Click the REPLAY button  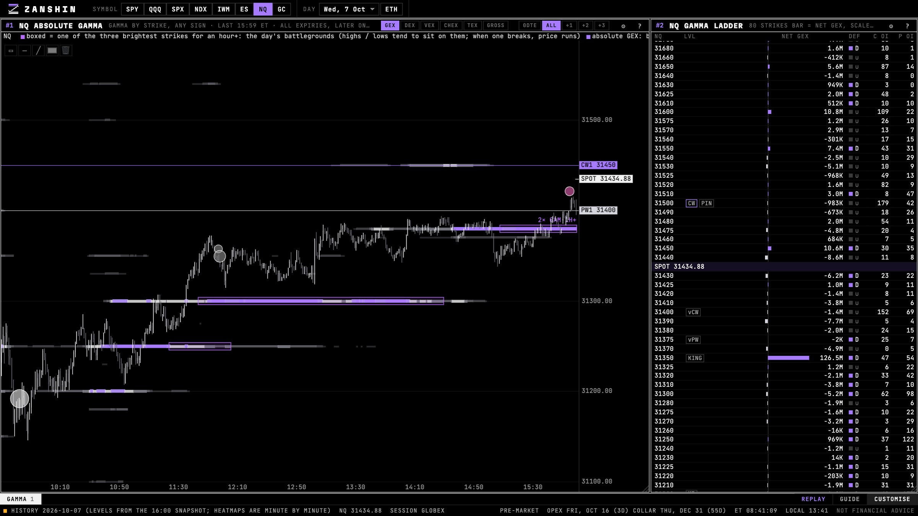pyautogui.click(x=813, y=499)
